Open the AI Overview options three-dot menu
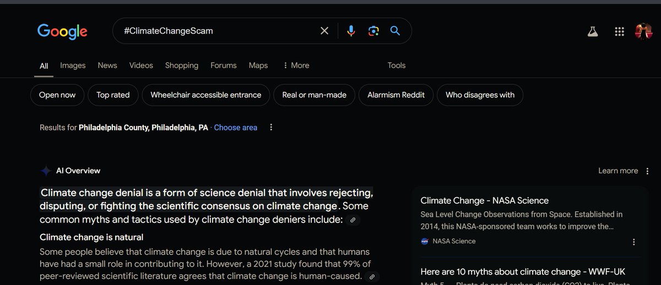The height and width of the screenshot is (285, 661). [x=646, y=171]
